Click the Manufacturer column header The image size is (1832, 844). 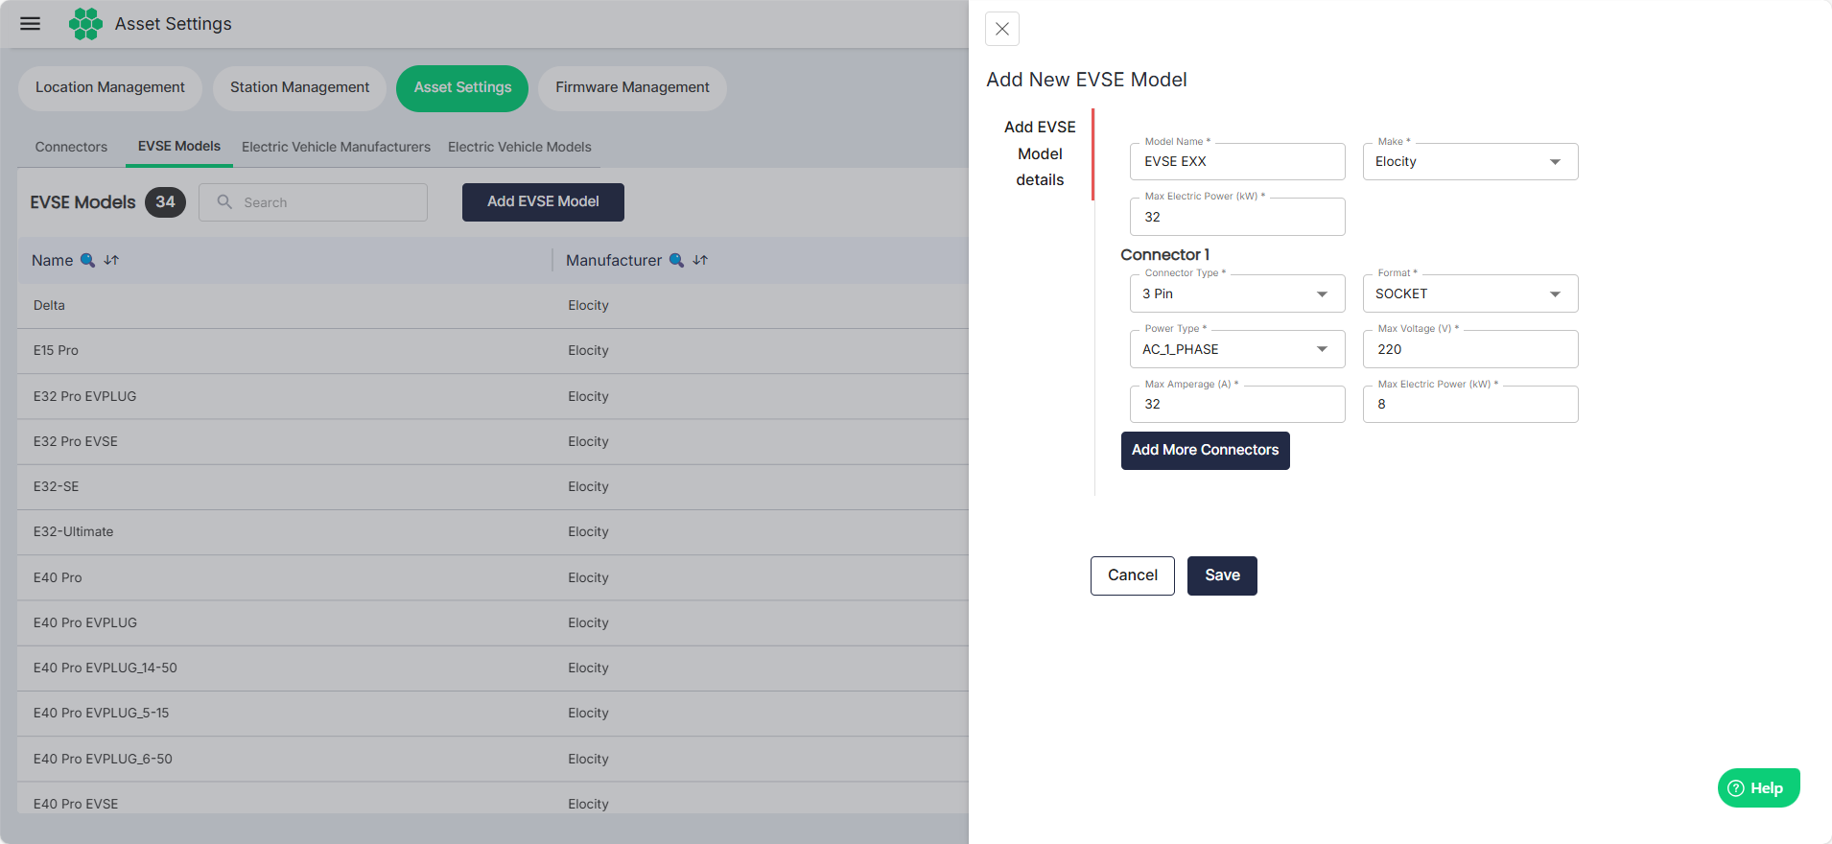tap(614, 260)
